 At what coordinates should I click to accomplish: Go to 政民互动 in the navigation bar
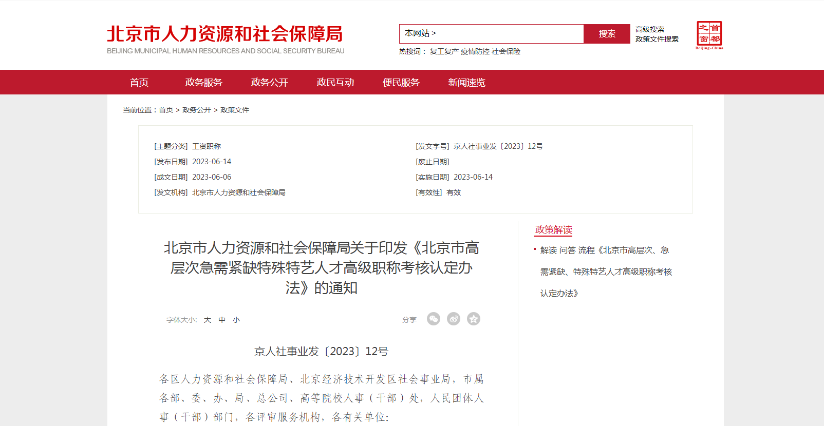pos(335,83)
